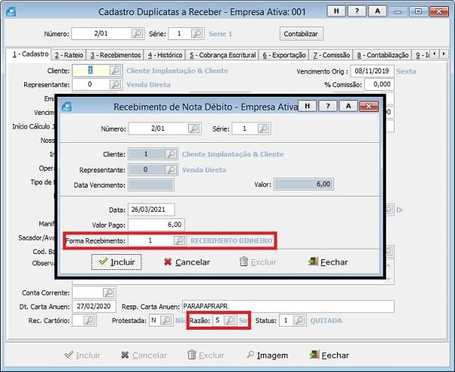Open the 5 - Cobrança Escritural tab
455x372 pixels.
pos(222,55)
